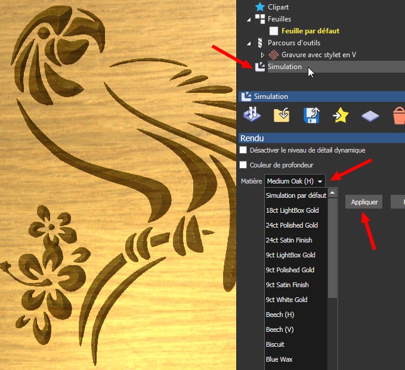Viewport: 405px width, 370px height.
Task: Click the reset simulation block icon
Action: [370, 116]
